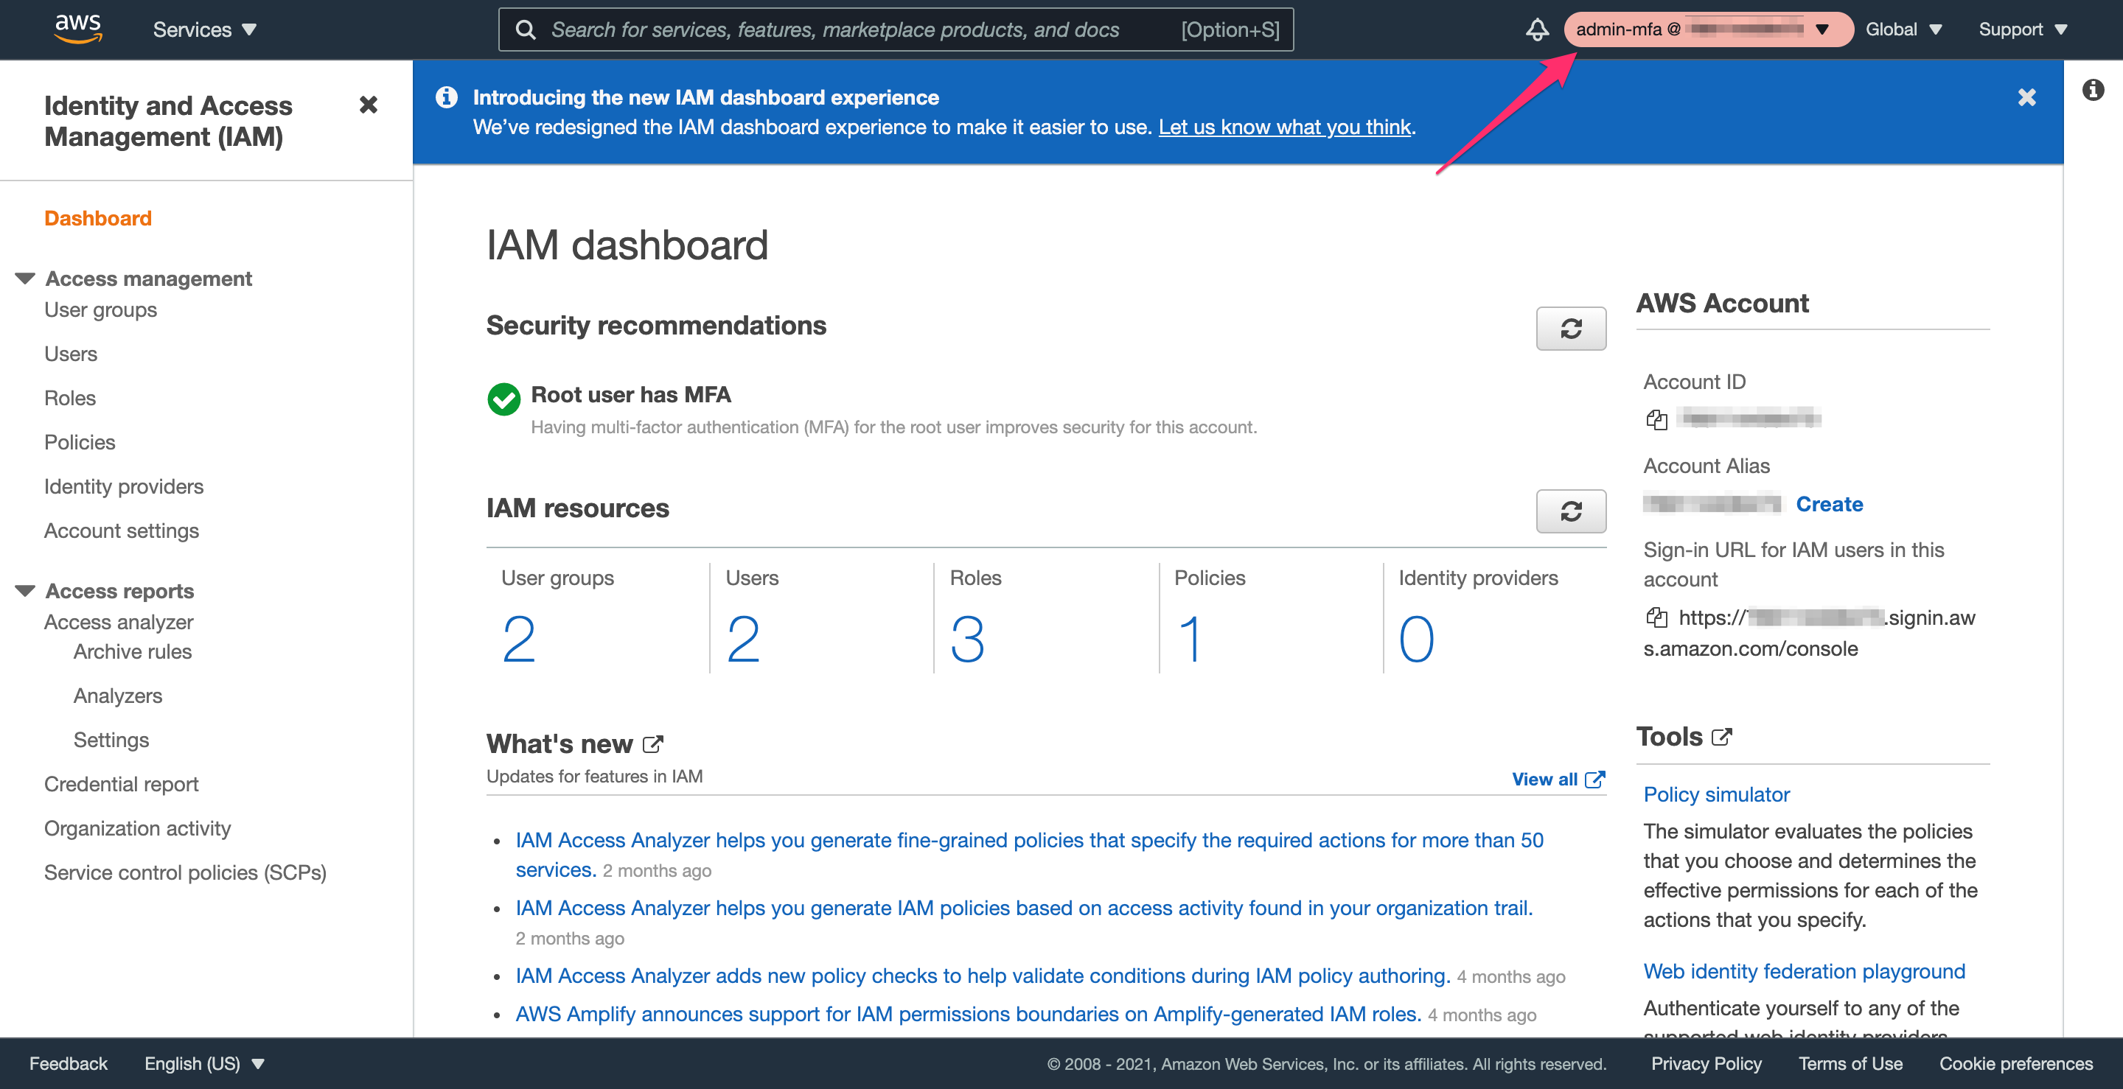Open Terms of Use footer link

[1850, 1063]
